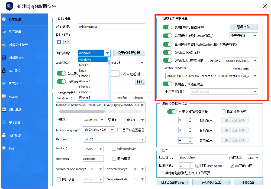The width and height of the screenshot is (271, 189).
Task: Check the 指定设备名称 checkbox
Action: [224, 111]
